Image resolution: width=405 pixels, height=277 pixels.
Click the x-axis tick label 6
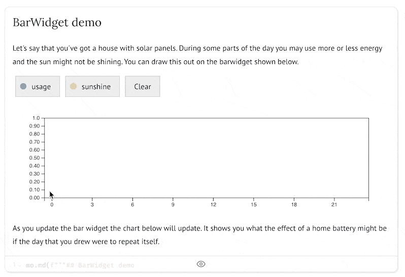pyautogui.click(x=132, y=205)
